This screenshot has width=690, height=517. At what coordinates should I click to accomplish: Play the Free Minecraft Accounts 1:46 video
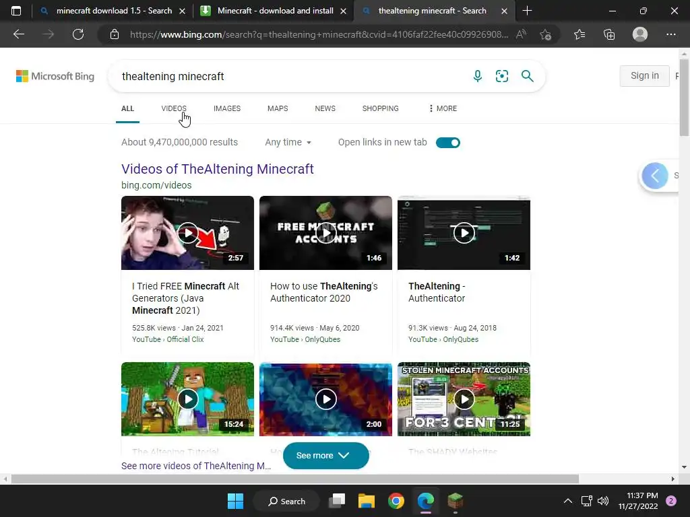[x=325, y=233]
